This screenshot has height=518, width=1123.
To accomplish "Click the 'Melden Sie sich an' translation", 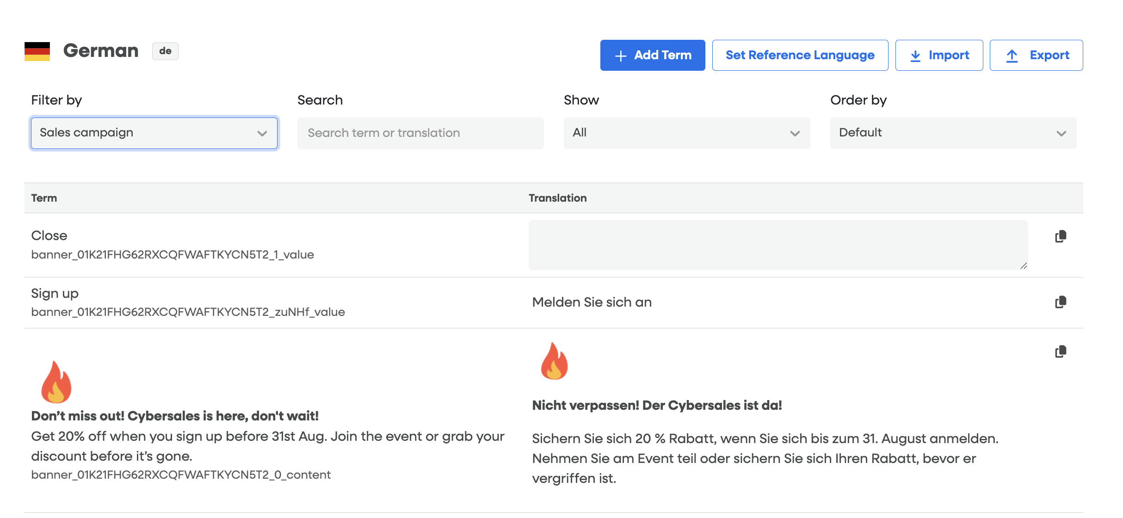I will [x=592, y=302].
